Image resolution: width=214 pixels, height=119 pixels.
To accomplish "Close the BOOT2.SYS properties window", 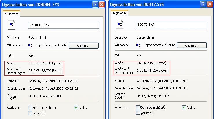I will coord(210,4).
